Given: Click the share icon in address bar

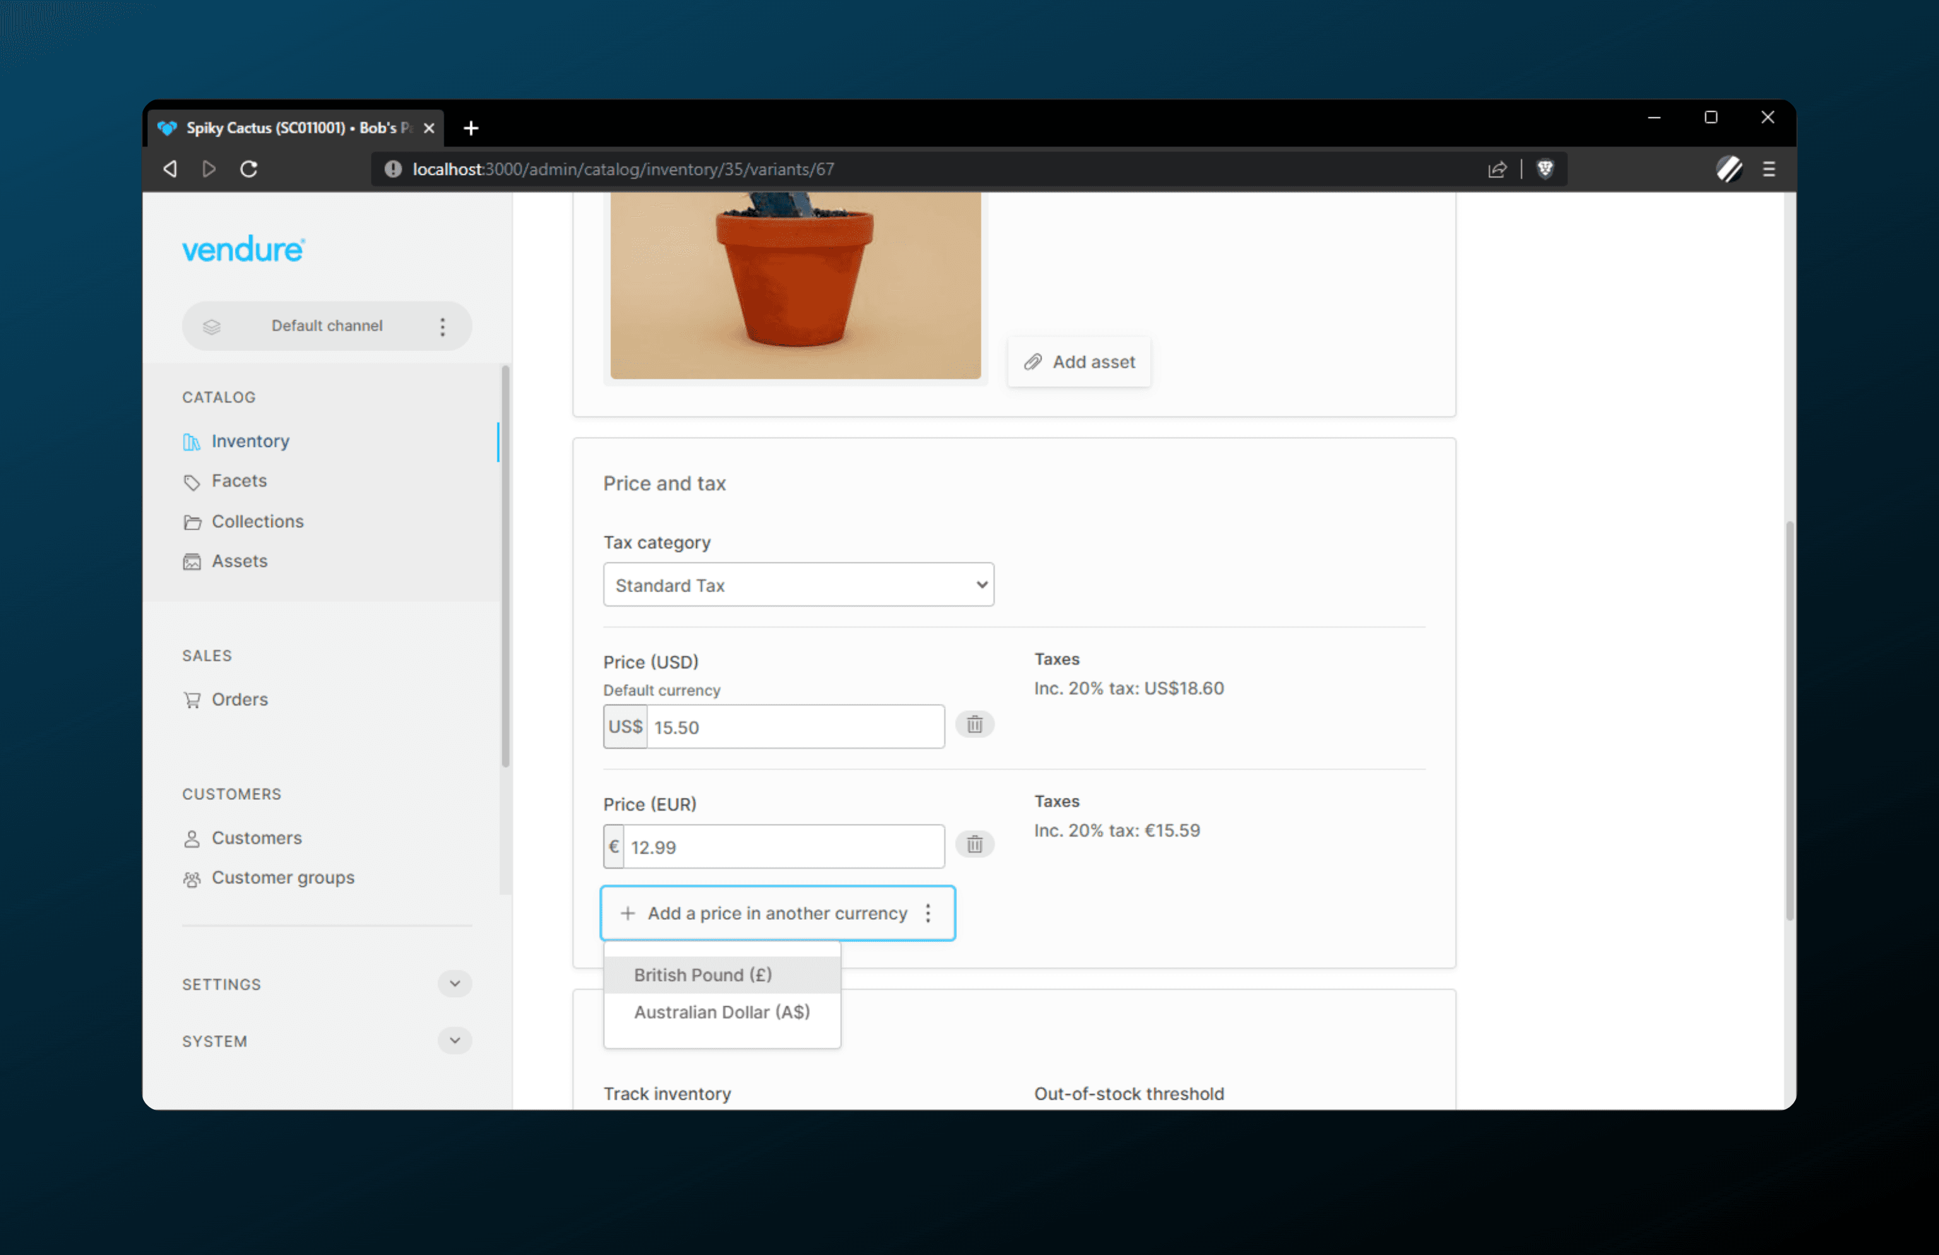Looking at the screenshot, I should click(1497, 169).
